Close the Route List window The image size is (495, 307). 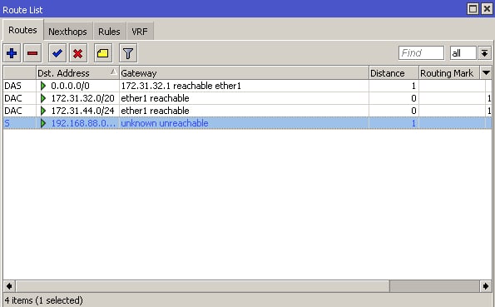point(488,9)
